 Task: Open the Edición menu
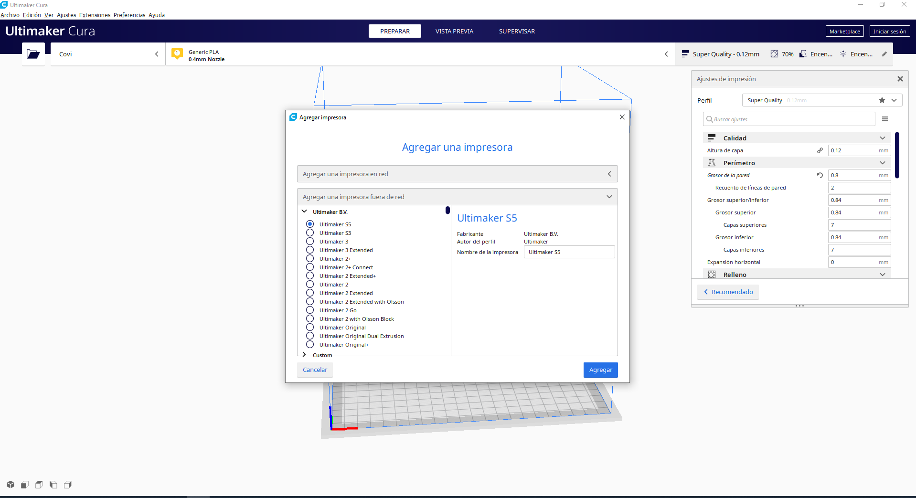click(x=32, y=15)
